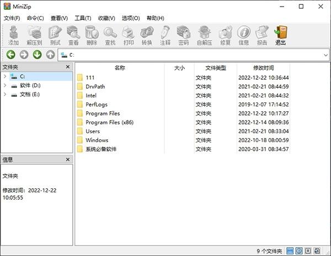Select 文档 (E:) drive in tree

(x=30, y=94)
